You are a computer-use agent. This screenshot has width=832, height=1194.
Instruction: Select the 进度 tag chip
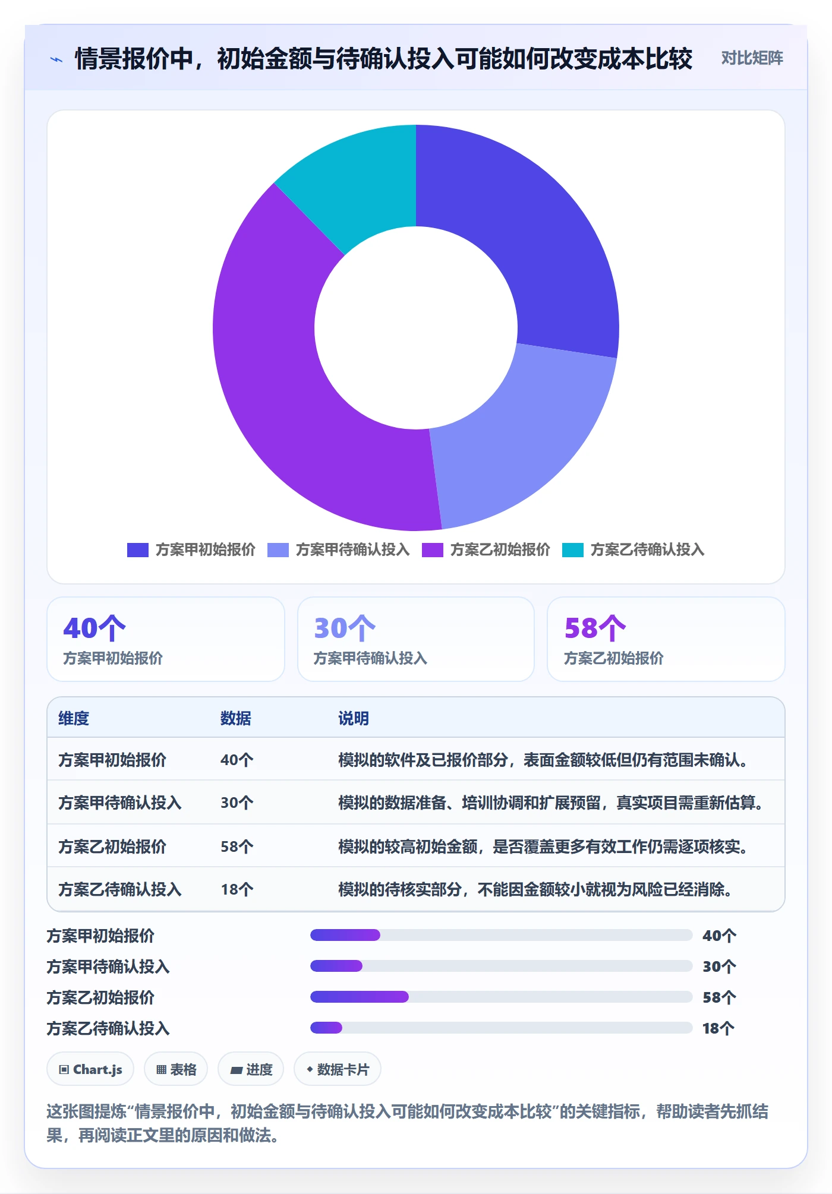(251, 1069)
